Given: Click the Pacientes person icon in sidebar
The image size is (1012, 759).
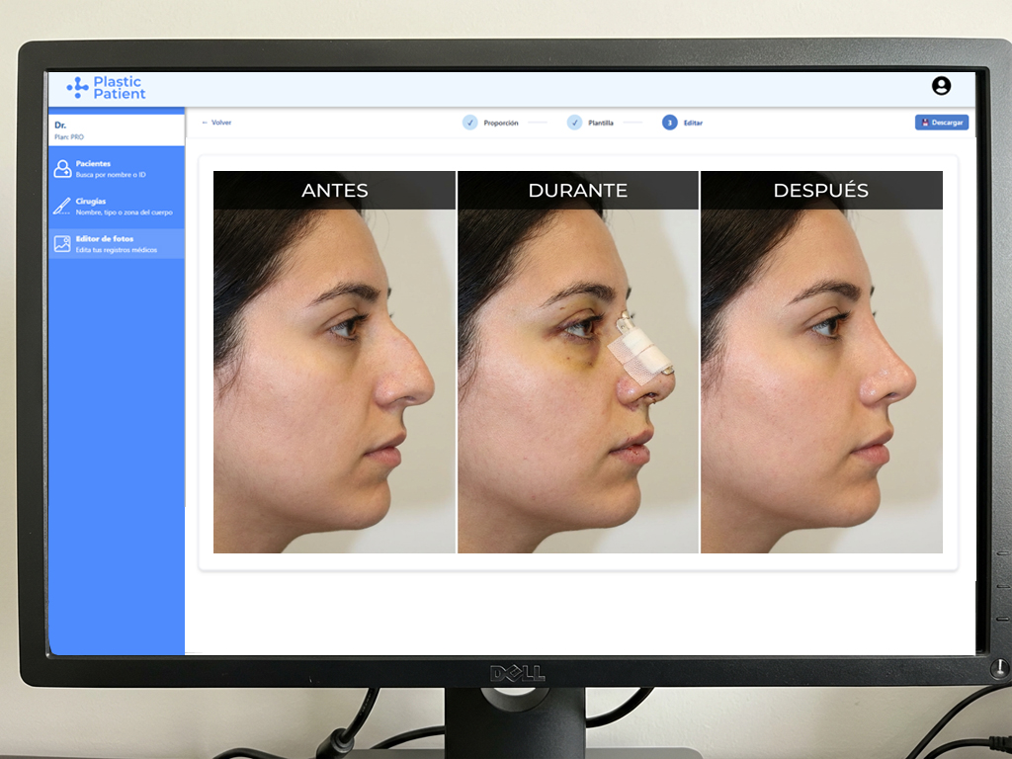Looking at the screenshot, I should click(62, 168).
